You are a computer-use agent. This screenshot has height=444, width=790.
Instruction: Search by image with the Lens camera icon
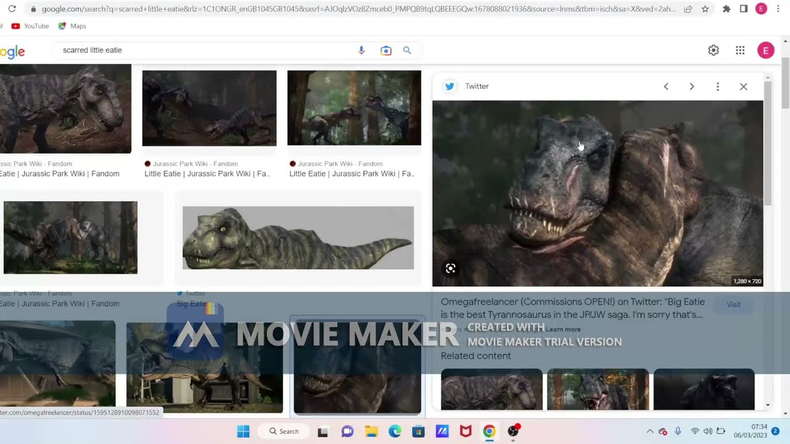click(x=386, y=51)
